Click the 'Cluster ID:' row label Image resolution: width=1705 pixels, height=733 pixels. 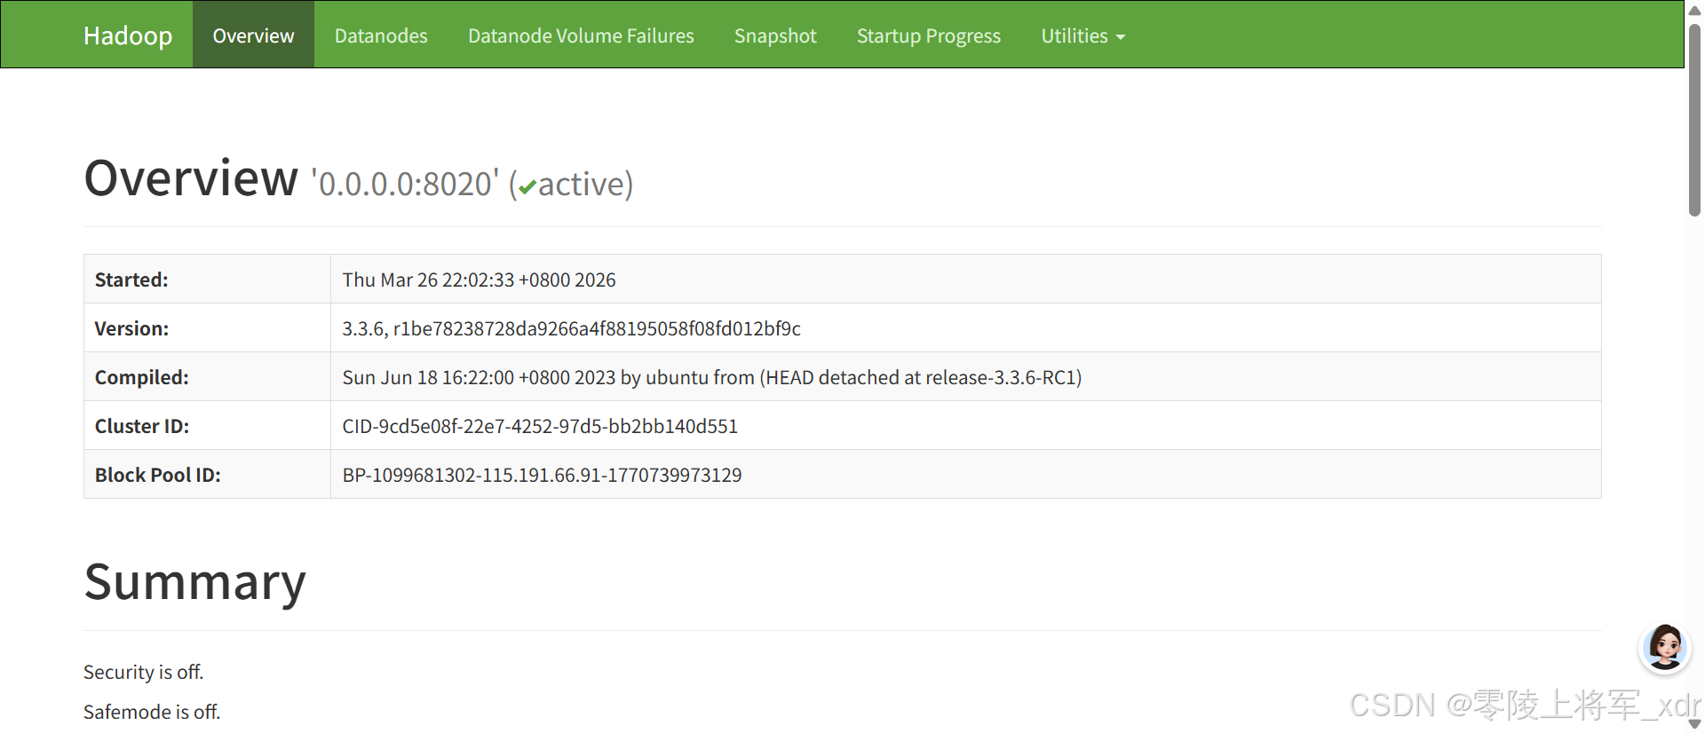[141, 426]
